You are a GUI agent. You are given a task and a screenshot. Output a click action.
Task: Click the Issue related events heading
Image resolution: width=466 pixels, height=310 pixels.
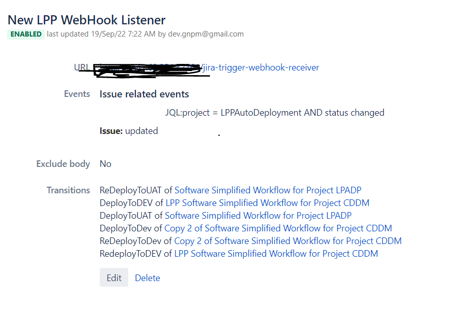144,94
